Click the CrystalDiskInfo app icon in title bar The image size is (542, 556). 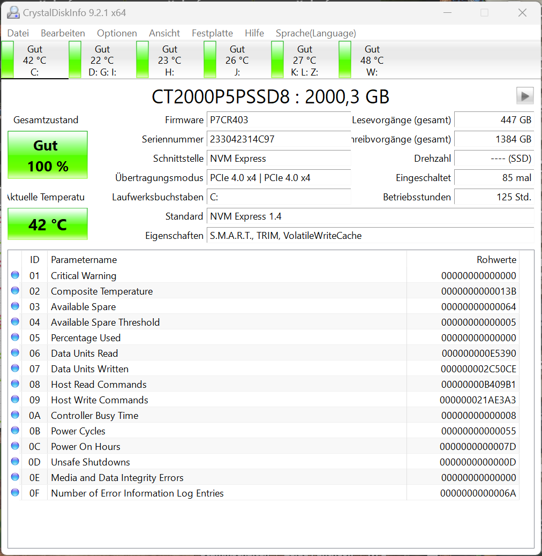point(13,13)
